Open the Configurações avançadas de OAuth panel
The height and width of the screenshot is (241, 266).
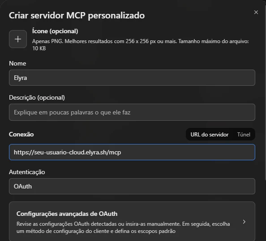[132, 222]
